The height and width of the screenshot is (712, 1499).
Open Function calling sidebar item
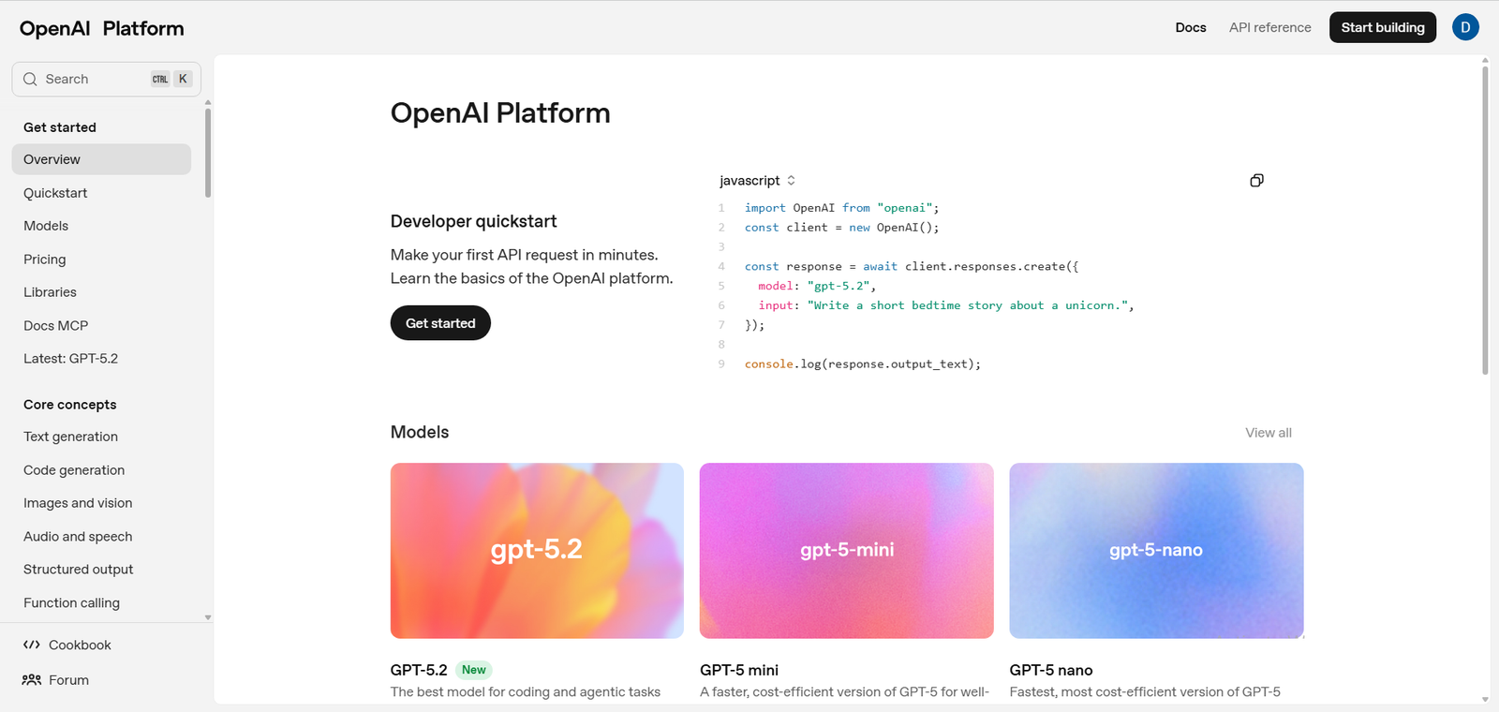click(x=71, y=603)
